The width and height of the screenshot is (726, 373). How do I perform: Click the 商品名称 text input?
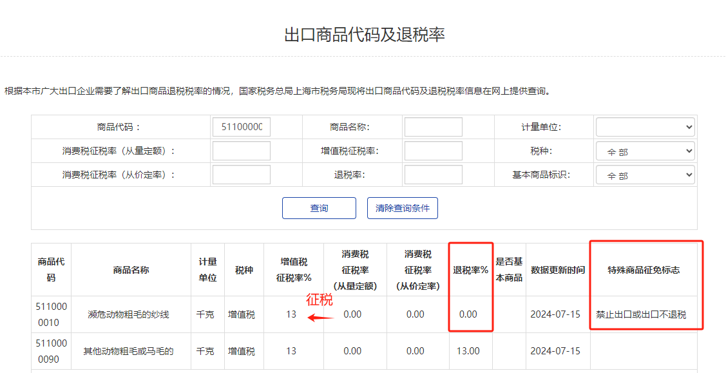[433, 127]
